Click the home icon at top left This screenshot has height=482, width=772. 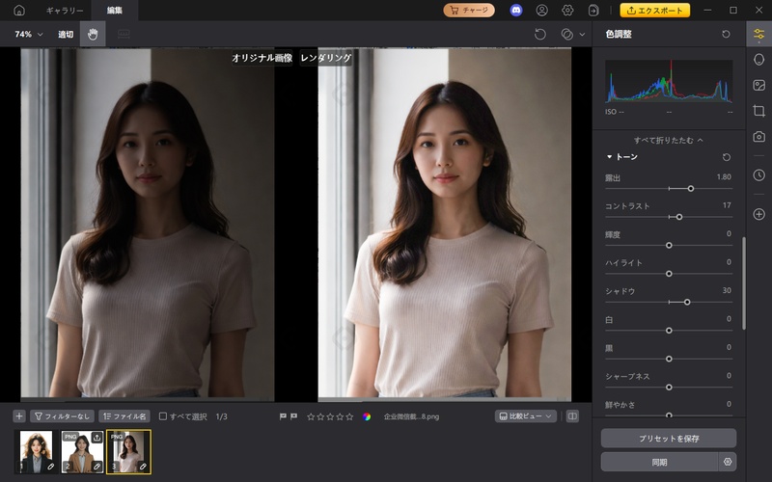18,11
